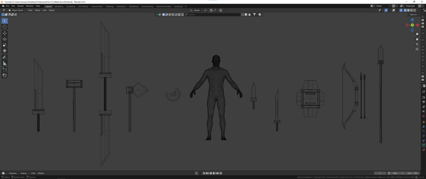Select the Measure tool
Image resolution: width=426 pixels, height=179 pixels.
(5, 63)
